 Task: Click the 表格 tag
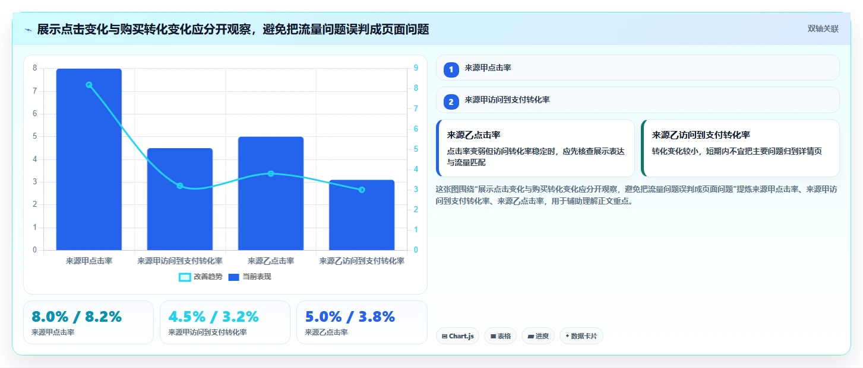(500, 336)
